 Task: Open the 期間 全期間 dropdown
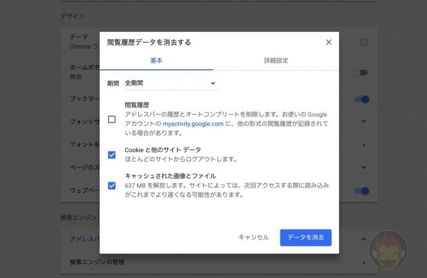(171, 83)
